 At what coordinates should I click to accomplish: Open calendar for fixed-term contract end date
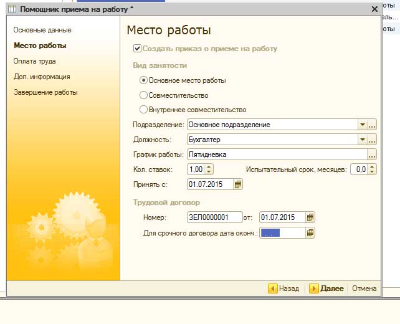310,233
